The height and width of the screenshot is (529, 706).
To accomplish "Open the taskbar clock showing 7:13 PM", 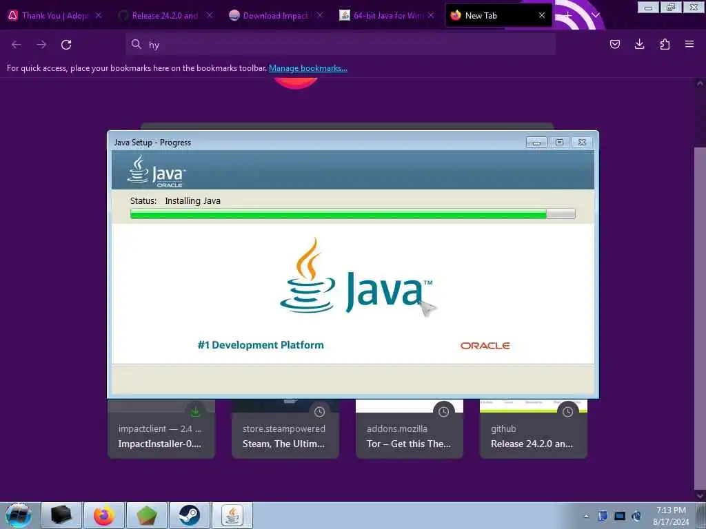I will click(671, 516).
